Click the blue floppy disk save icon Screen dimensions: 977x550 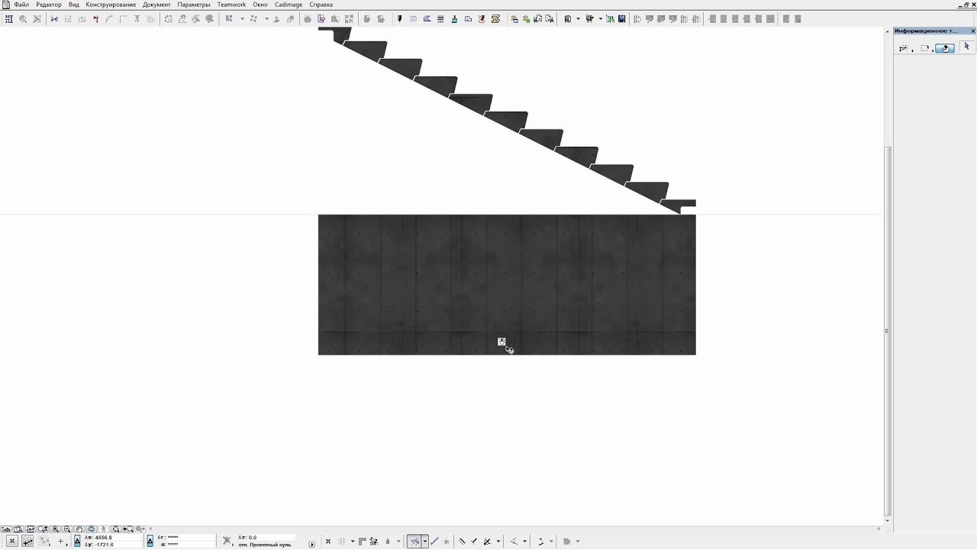tap(621, 19)
